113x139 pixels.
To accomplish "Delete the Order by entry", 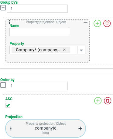I will click(108, 101).
